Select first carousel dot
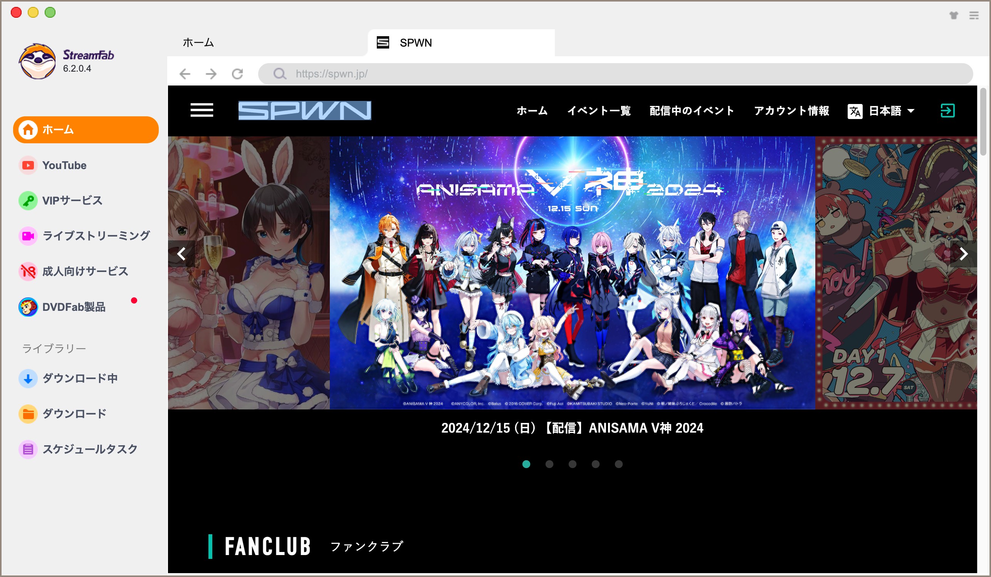This screenshot has width=991, height=577. coord(526,464)
